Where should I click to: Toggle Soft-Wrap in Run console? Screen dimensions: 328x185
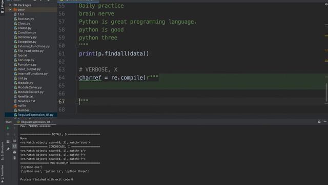point(14,140)
